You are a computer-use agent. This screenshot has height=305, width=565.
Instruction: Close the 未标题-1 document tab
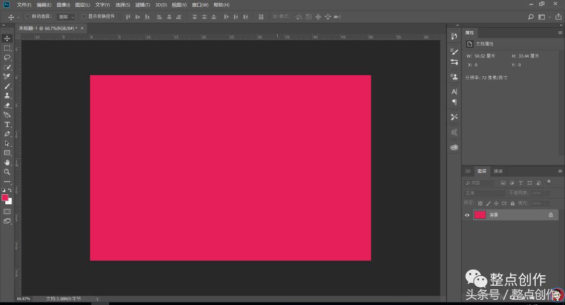pos(82,28)
